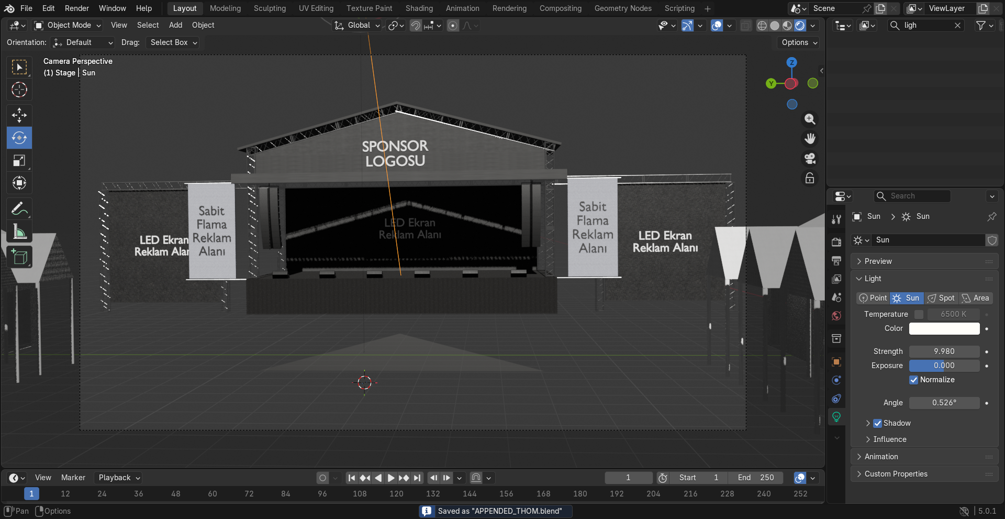The width and height of the screenshot is (1005, 519).
Task: Open the Render menu
Action: point(77,8)
